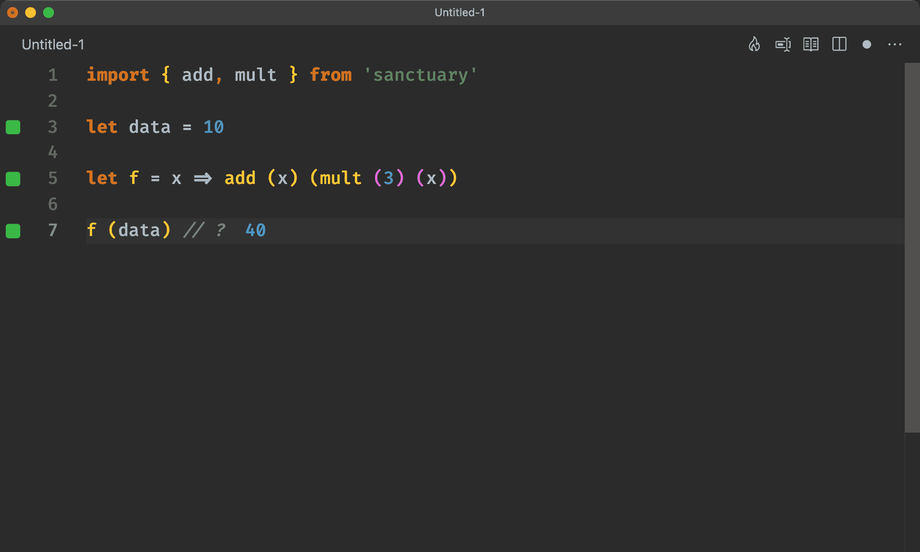Image resolution: width=920 pixels, height=552 pixels.
Task: Click the editor layout toggle icon
Action: tap(840, 44)
